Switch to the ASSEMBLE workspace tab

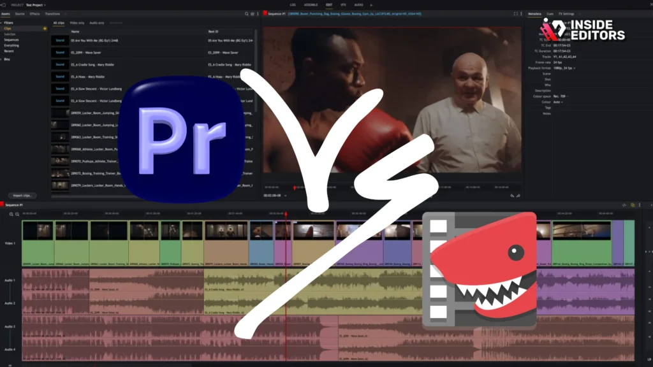pos(311,5)
